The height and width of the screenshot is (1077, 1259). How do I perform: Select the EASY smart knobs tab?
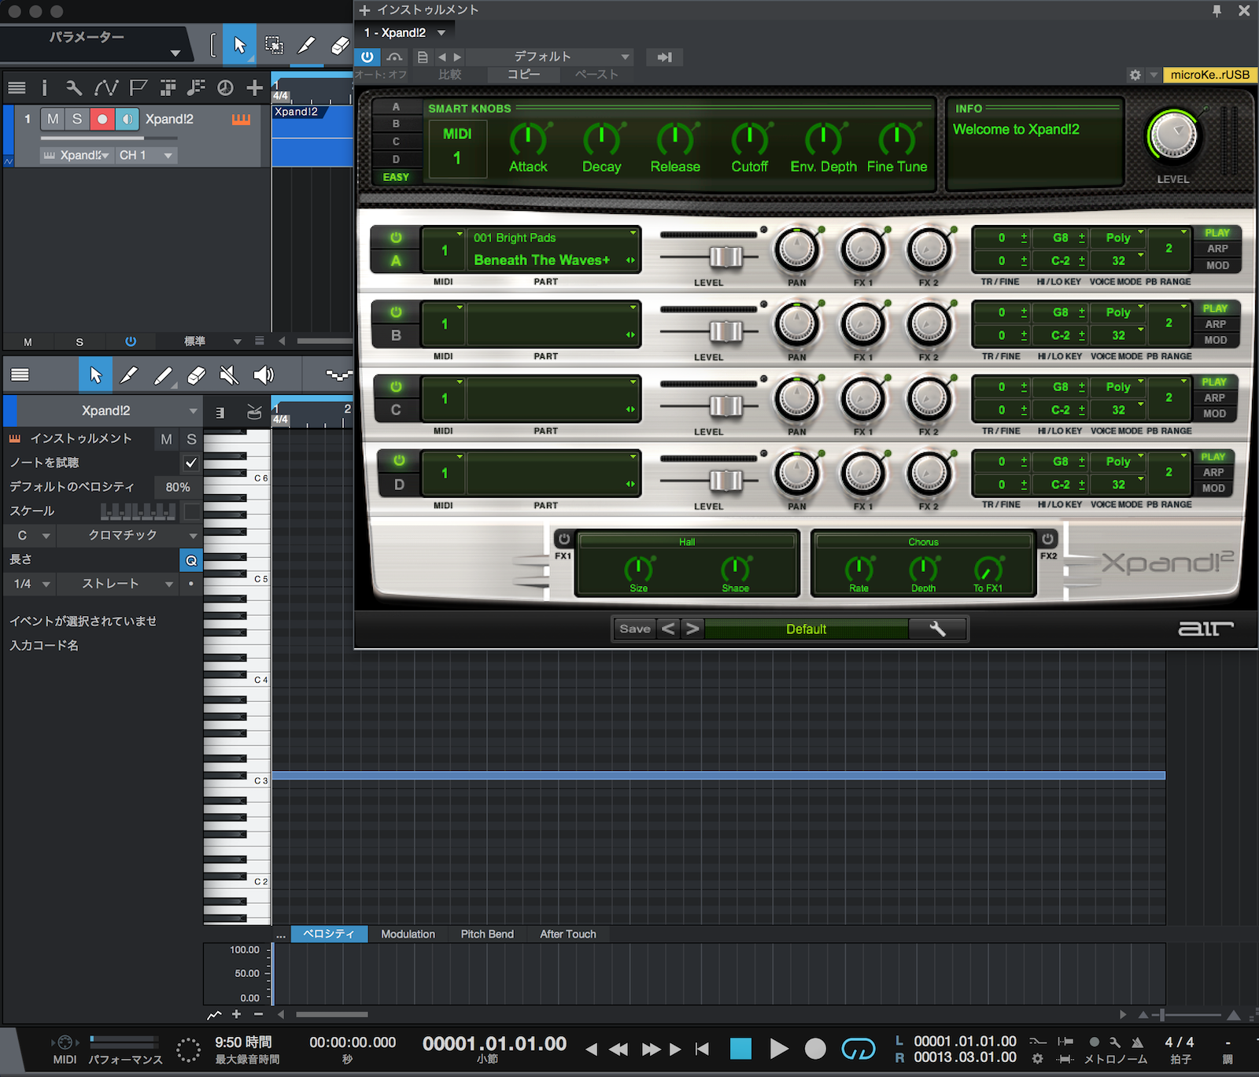pos(396,177)
